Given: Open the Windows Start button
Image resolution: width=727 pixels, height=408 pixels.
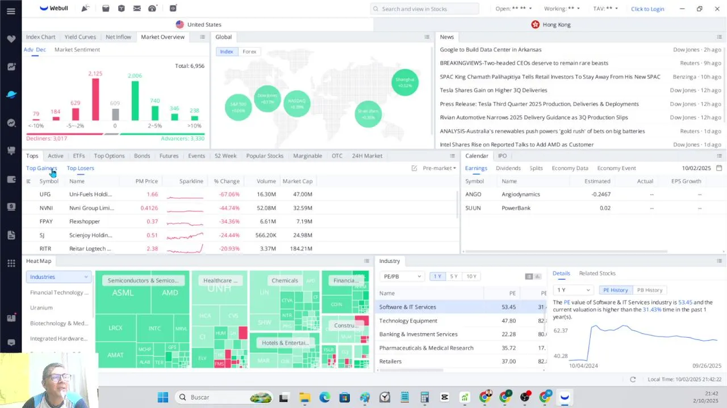Looking at the screenshot, I should [163, 397].
